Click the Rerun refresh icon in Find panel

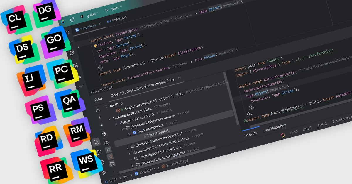(98, 111)
